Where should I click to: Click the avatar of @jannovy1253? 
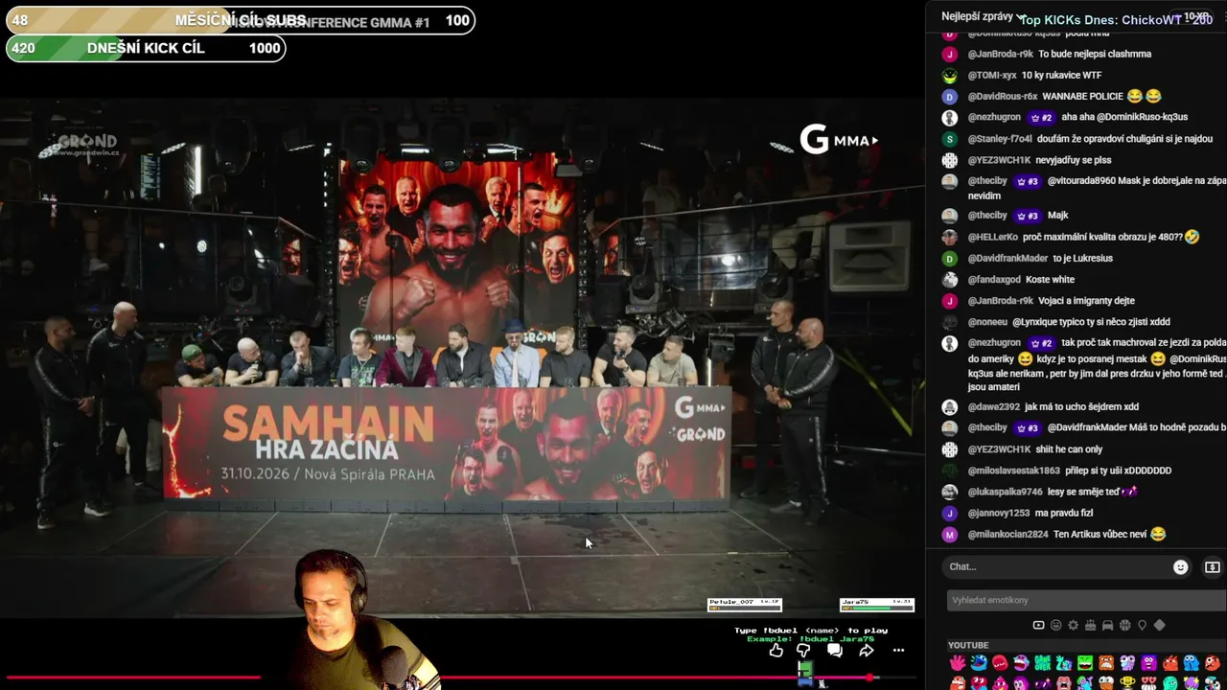coord(950,514)
